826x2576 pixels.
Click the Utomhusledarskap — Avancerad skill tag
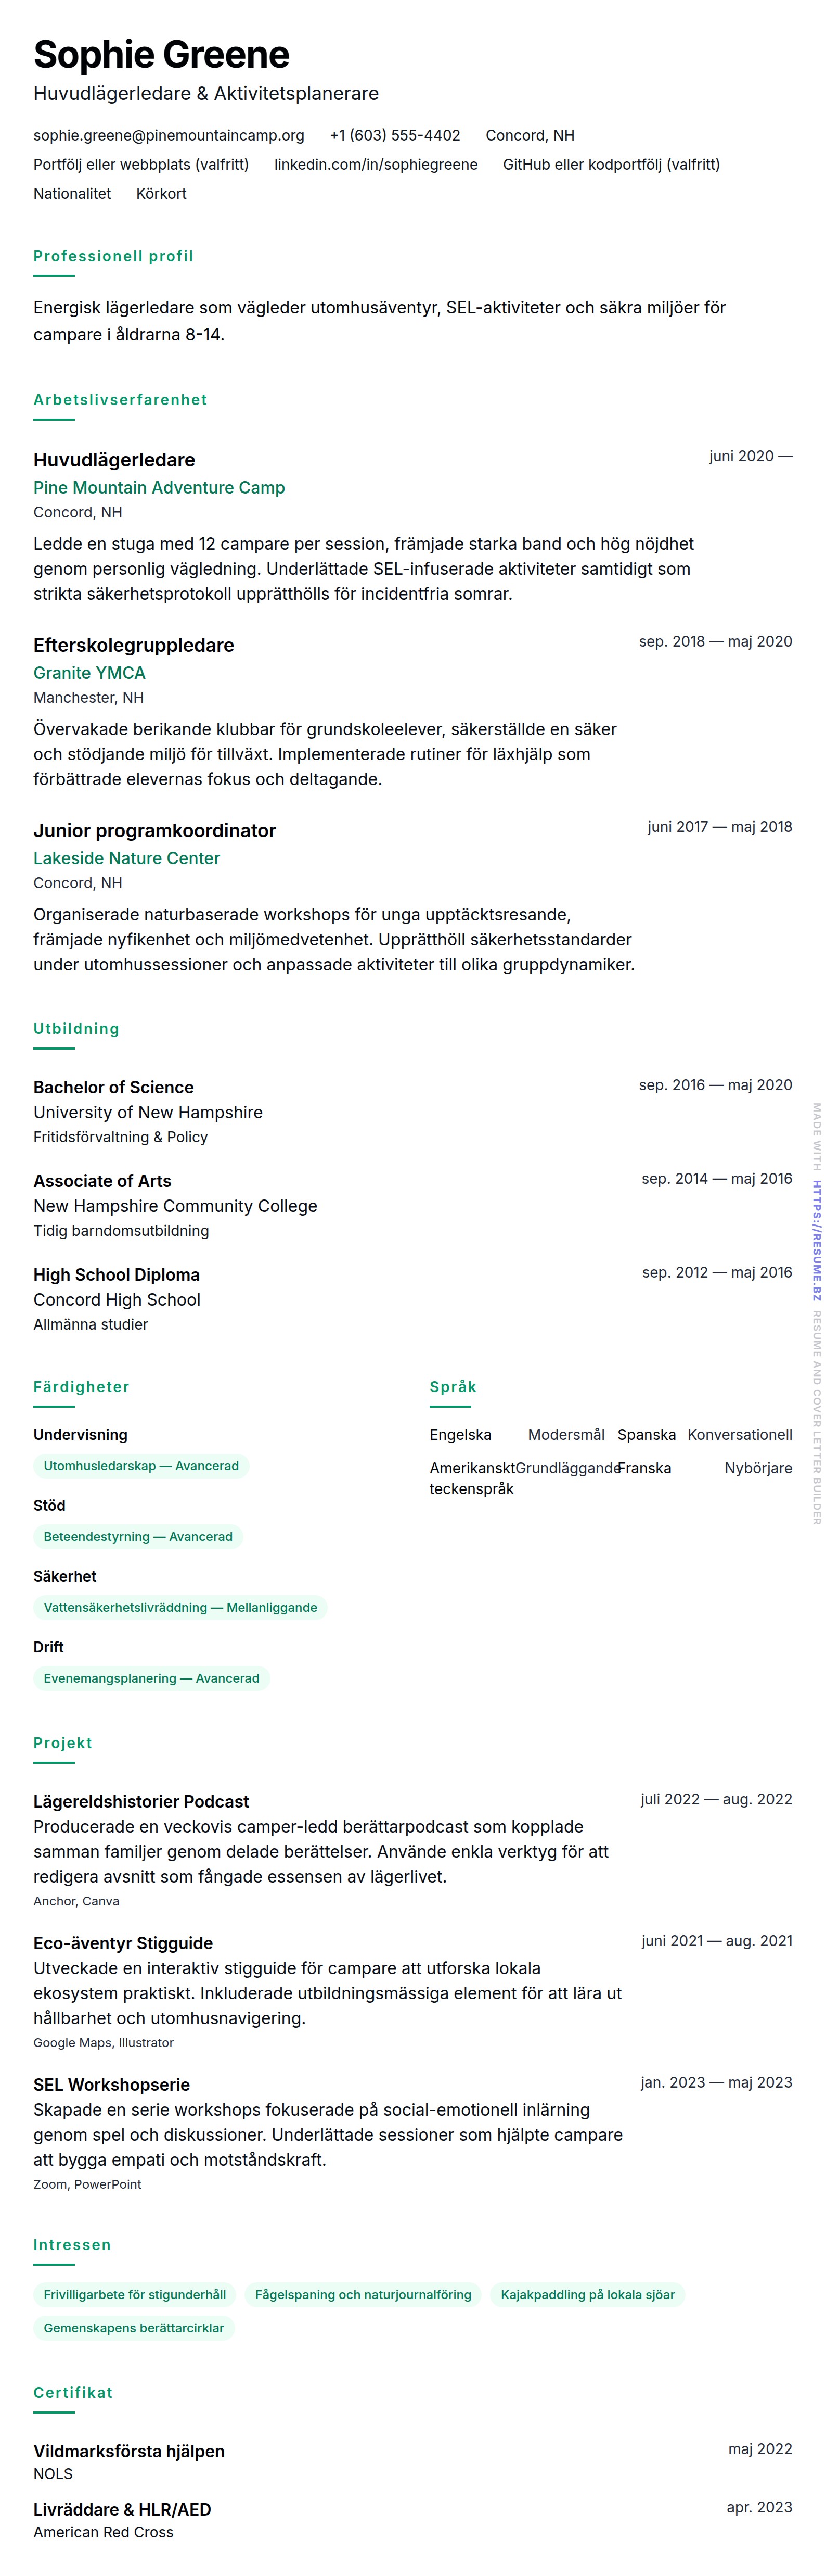point(141,1465)
